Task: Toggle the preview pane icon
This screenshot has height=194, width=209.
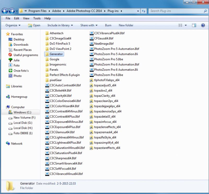Action: pos(194,25)
